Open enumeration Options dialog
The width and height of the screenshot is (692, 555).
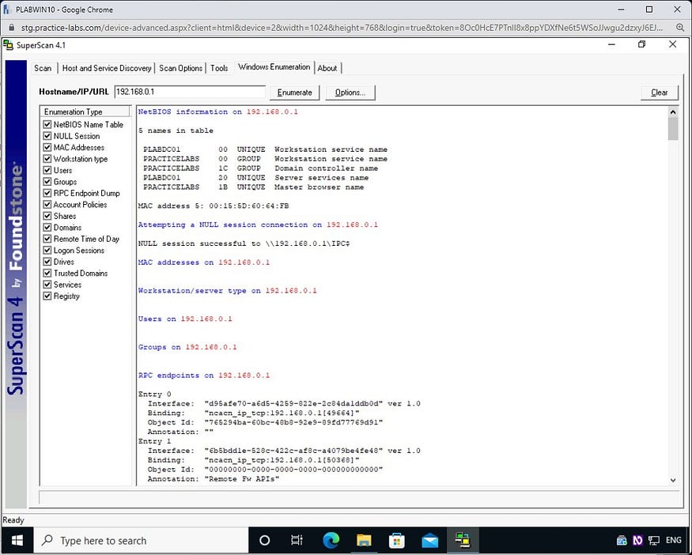(350, 92)
